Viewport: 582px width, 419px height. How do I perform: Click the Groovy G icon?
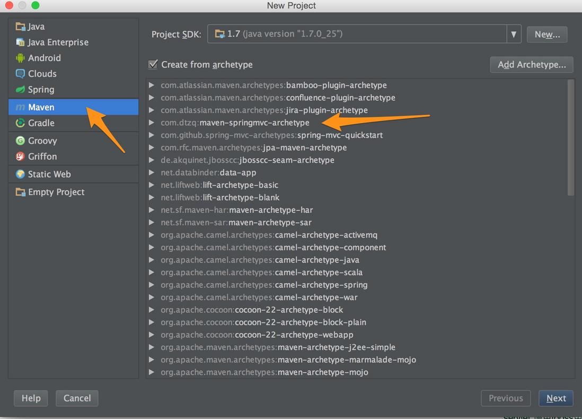coord(20,141)
